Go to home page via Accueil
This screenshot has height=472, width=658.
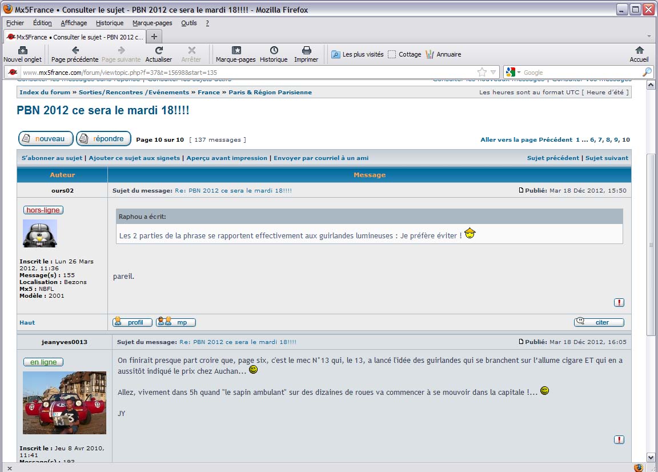(x=639, y=54)
